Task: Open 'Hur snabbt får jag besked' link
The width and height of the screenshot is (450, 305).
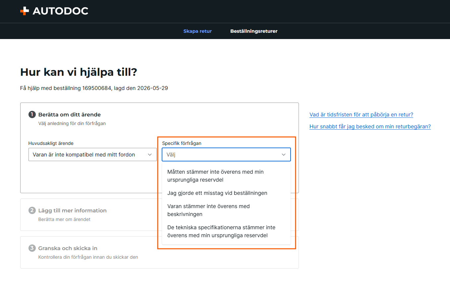Action: pos(370,126)
